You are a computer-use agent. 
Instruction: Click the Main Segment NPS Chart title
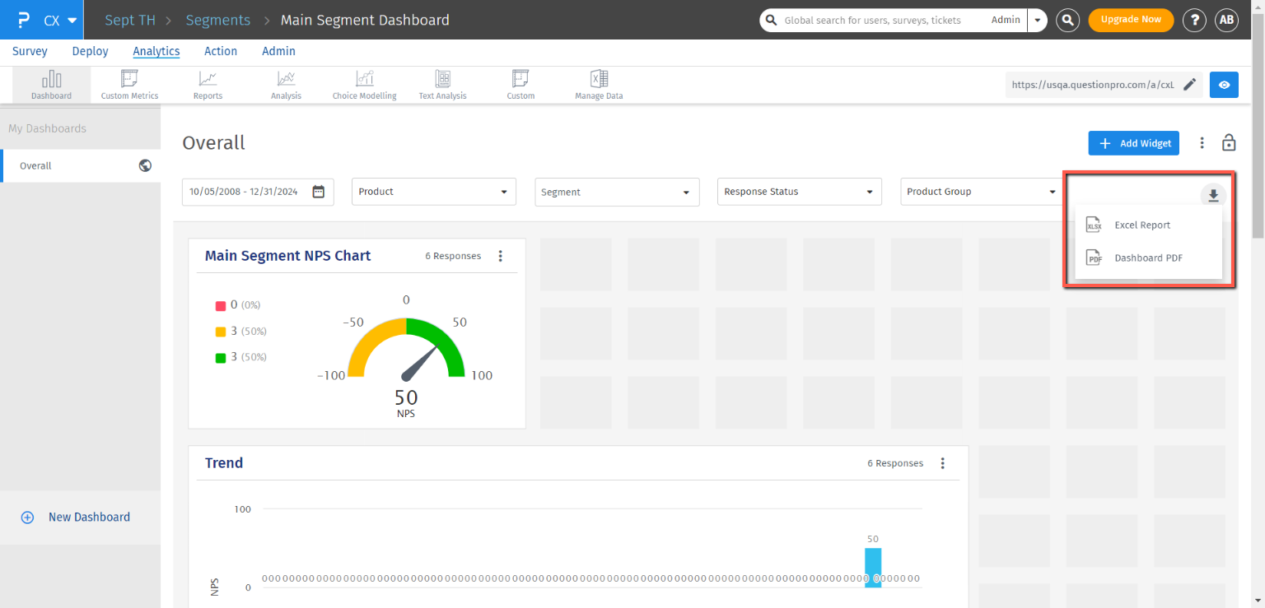coord(287,256)
